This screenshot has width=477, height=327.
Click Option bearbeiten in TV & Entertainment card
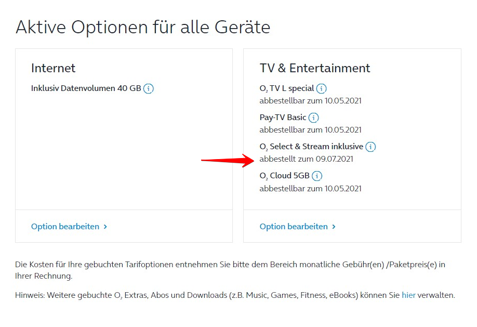(294, 227)
